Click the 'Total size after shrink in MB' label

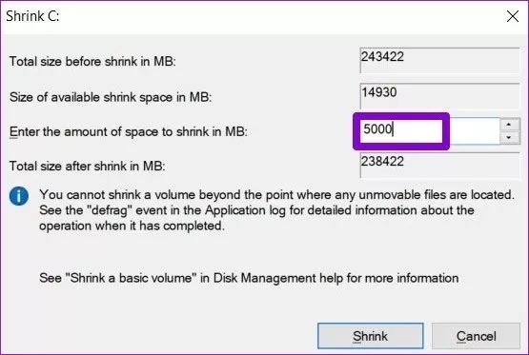point(87,166)
